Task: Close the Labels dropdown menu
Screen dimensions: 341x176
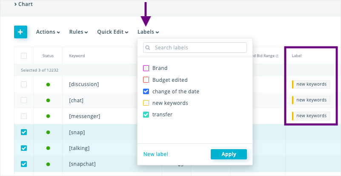Action: pyautogui.click(x=148, y=32)
